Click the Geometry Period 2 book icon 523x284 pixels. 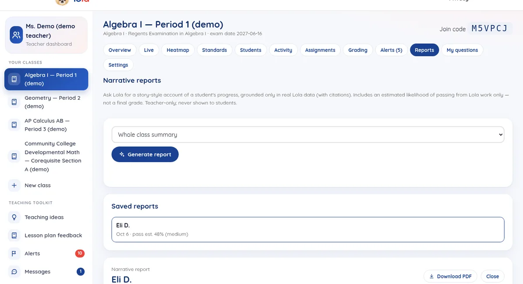(14, 102)
